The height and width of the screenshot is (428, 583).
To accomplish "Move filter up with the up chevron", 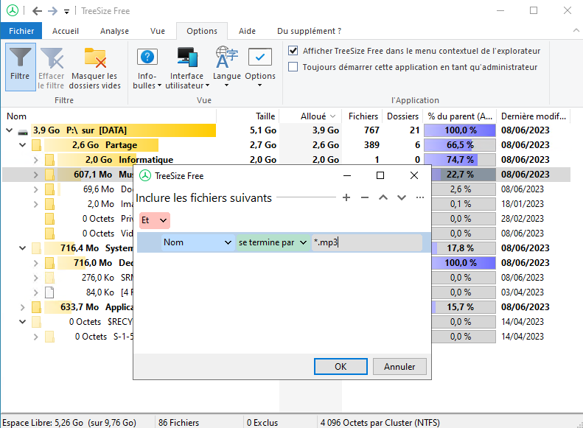I will point(383,197).
